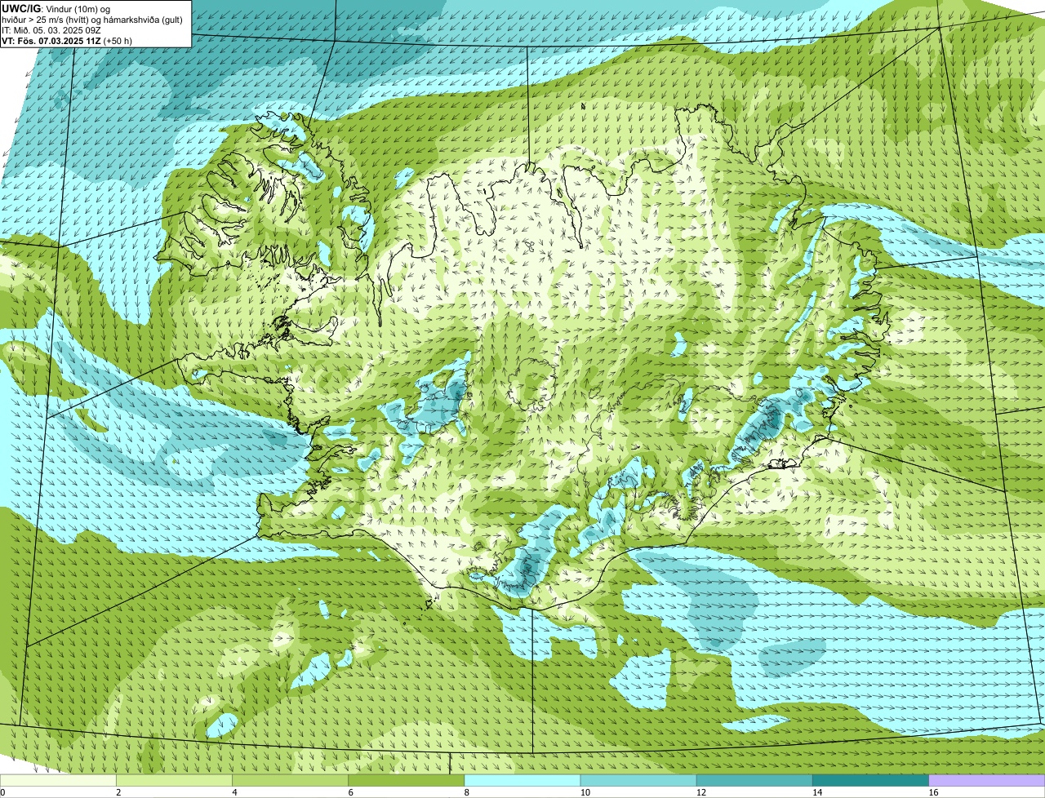Click the pale yellow 0–2 m/s legend swatch

tap(58, 781)
